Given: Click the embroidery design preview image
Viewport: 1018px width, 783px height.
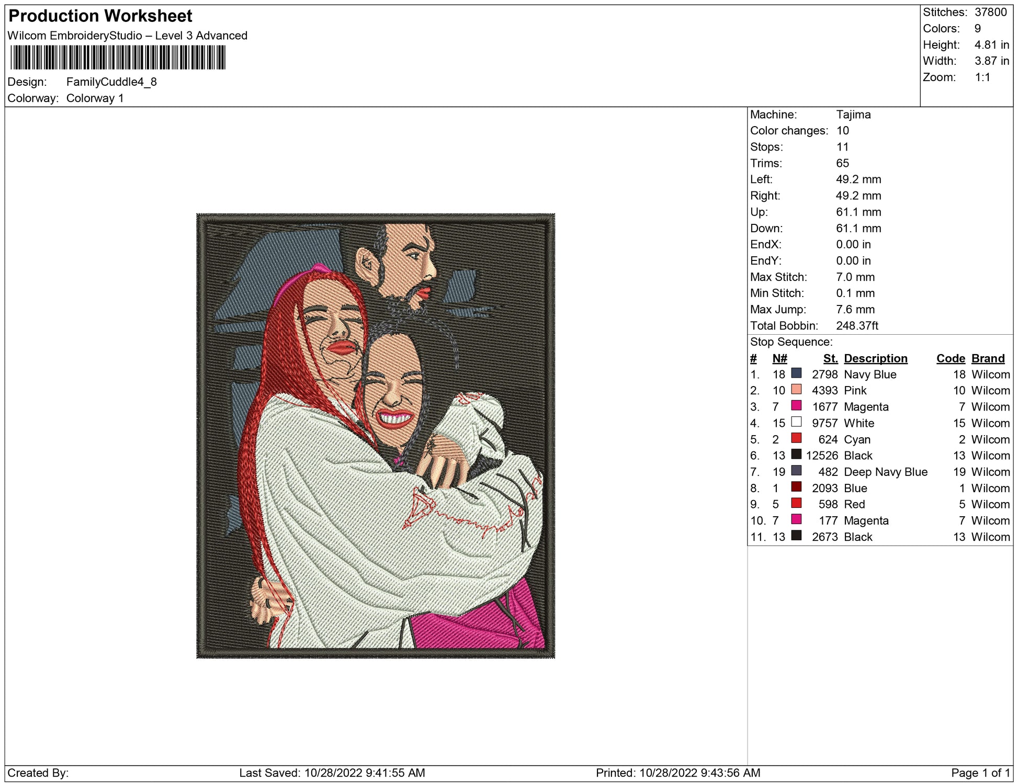Looking at the screenshot, I should point(375,435).
